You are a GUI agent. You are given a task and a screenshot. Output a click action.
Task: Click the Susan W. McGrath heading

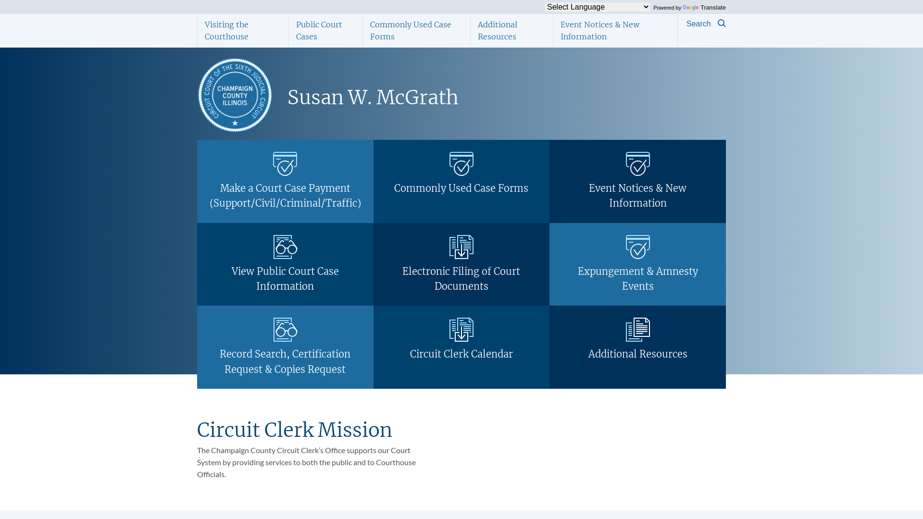(x=373, y=98)
